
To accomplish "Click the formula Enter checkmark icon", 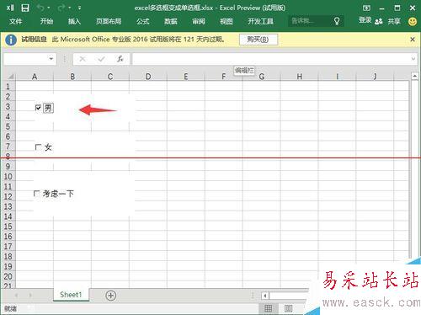I will pyautogui.click(x=101, y=59).
